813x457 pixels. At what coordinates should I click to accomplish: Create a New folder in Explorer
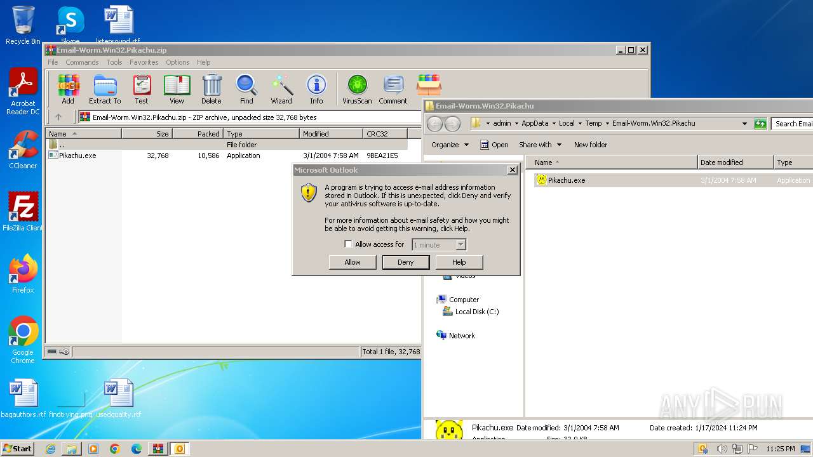[591, 145]
